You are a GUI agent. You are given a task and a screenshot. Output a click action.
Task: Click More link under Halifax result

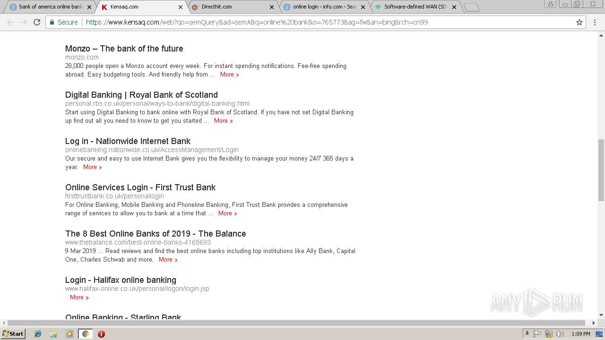click(79, 297)
